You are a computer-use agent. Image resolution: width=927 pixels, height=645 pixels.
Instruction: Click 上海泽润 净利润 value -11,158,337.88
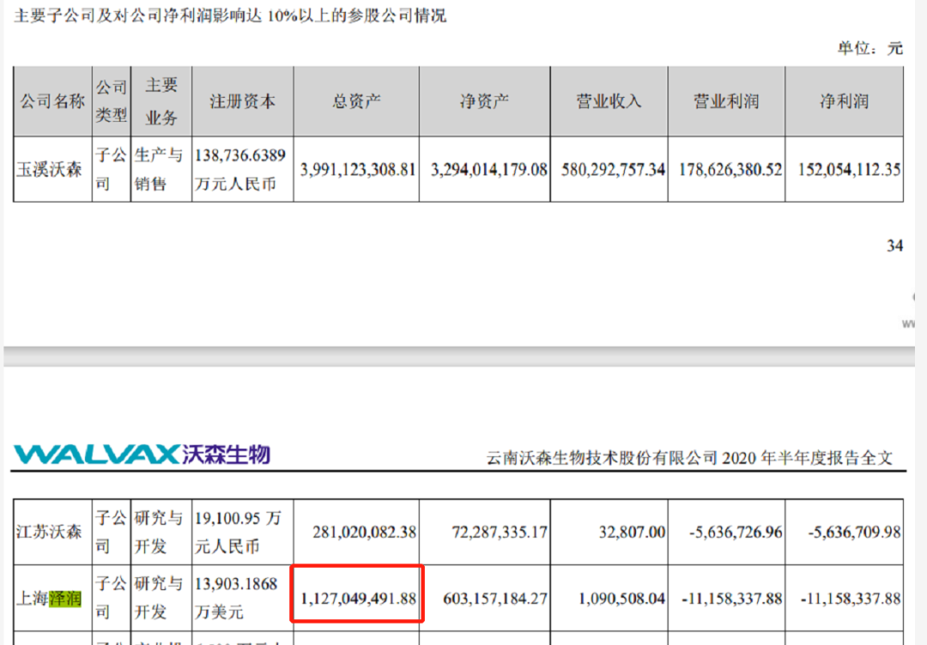pyautogui.click(x=851, y=599)
